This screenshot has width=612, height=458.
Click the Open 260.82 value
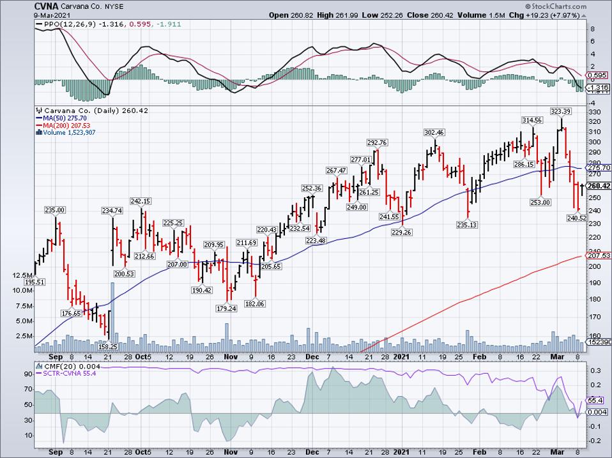point(291,15)
